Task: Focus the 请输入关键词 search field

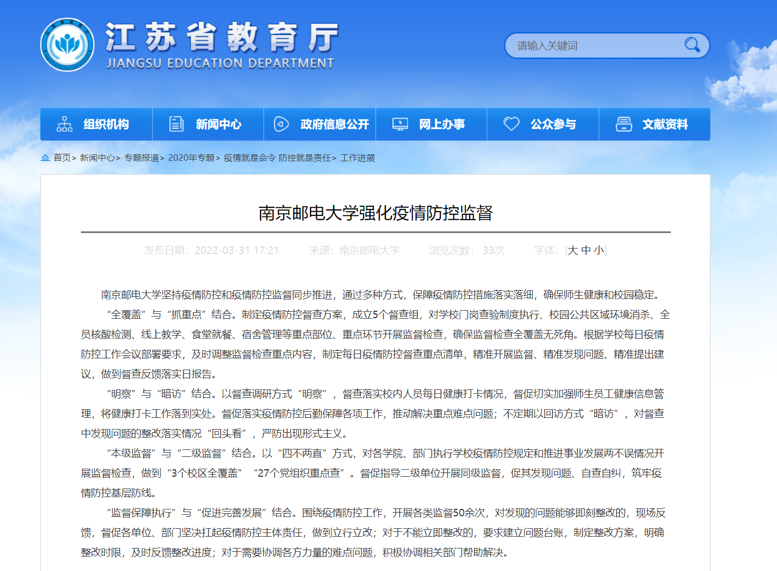Action: click(595, 46)
